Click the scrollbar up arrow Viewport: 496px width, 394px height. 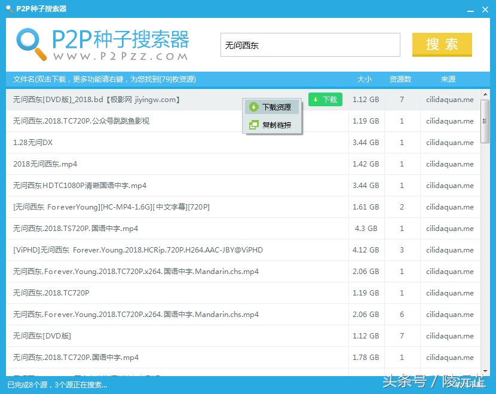point(485,94)
